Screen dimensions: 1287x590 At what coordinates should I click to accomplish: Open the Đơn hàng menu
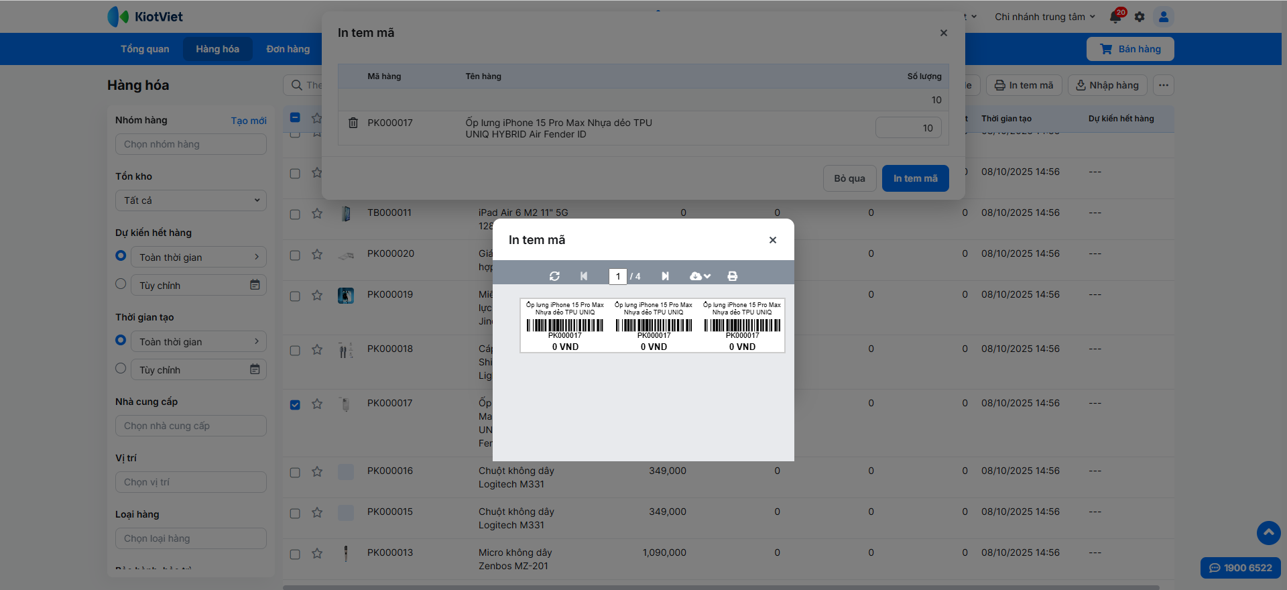288,49
